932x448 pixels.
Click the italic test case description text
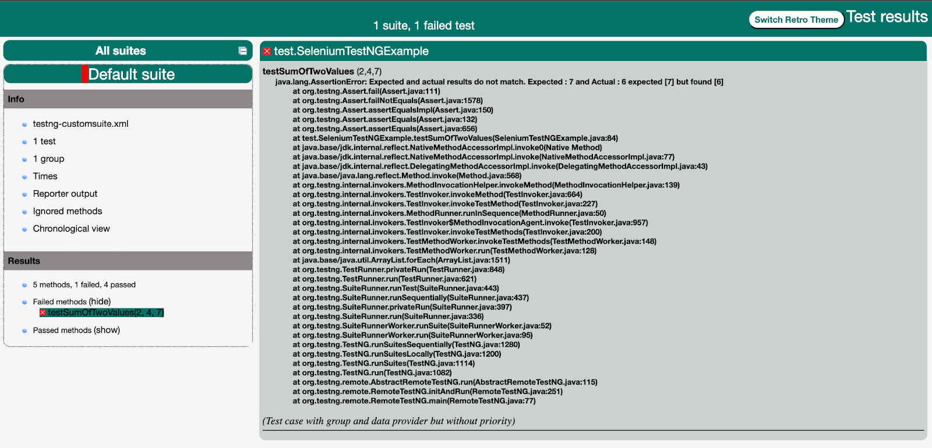click(389, 421)
